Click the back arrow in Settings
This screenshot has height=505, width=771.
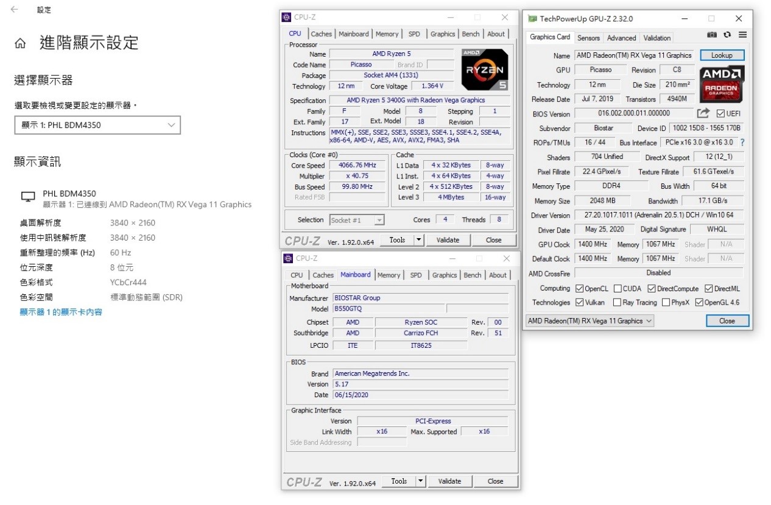point(14,10)
